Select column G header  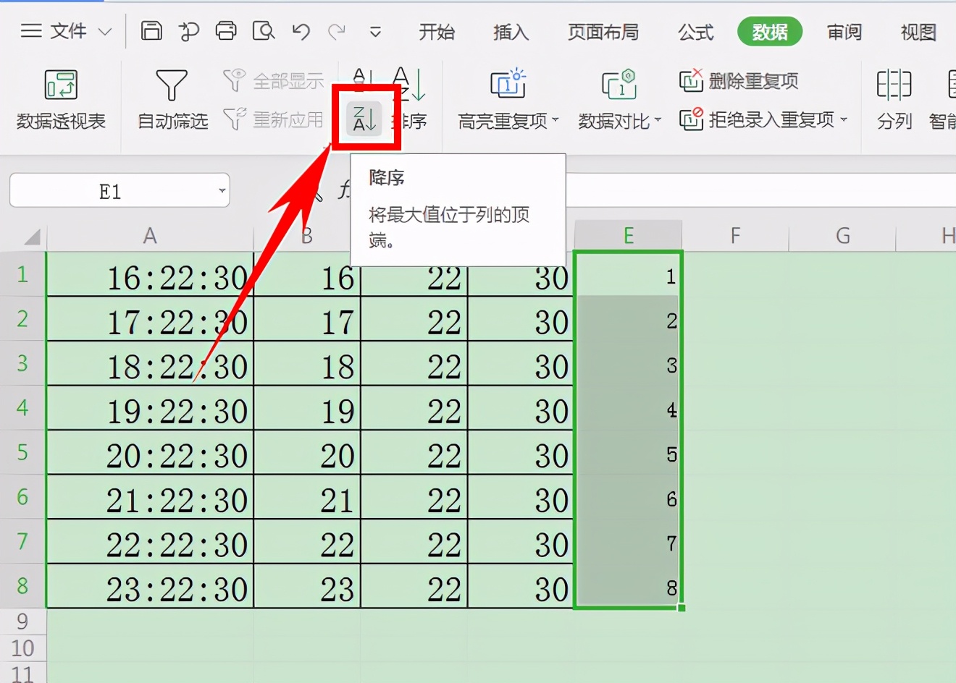(842, 236)
